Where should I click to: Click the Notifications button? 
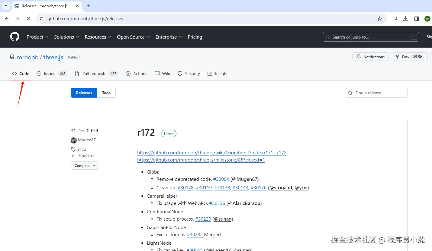tap(370, 57)
